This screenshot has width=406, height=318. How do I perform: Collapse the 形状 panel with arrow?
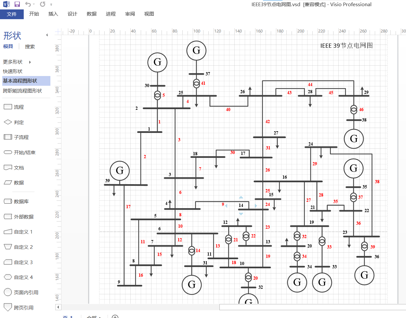pos(47,35)
